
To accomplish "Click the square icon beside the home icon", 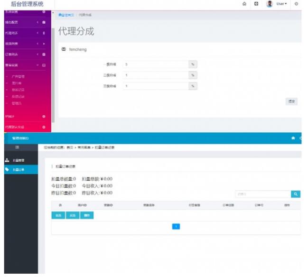I will click(x=256, y=4).
